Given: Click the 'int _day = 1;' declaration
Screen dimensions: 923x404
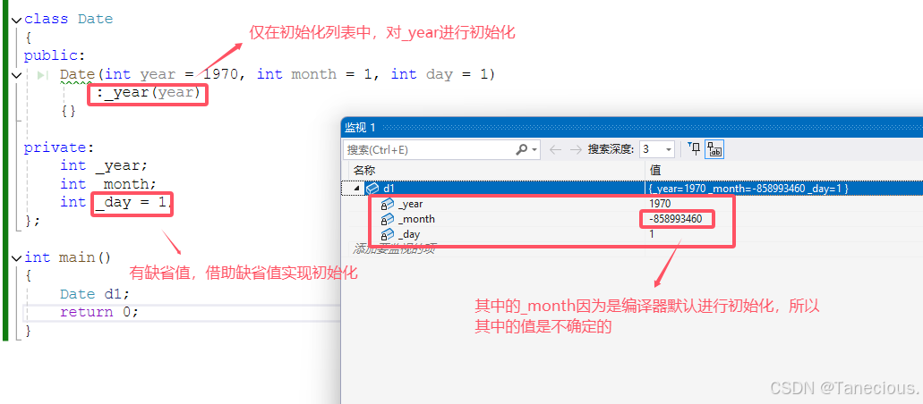Looking at the screenshot, I should click(115, 203).
